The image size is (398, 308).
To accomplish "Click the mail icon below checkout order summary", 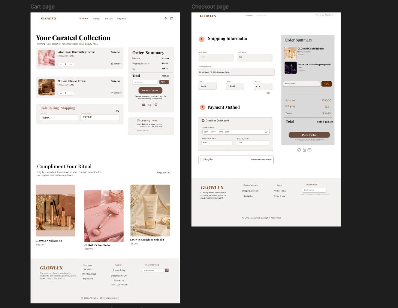I will tap(310, 150).
